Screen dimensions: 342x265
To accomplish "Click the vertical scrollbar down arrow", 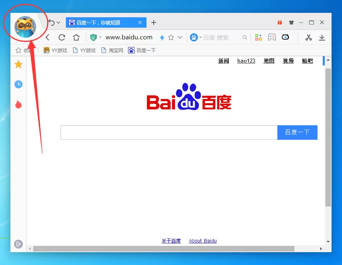I will click(x=328, y=242).
